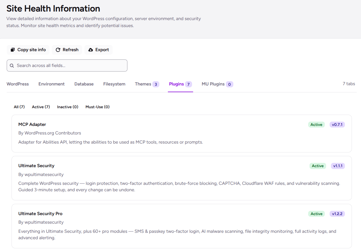The image size is (361, 251).
Task: Go to the Database tab
Action: point(84,84)
